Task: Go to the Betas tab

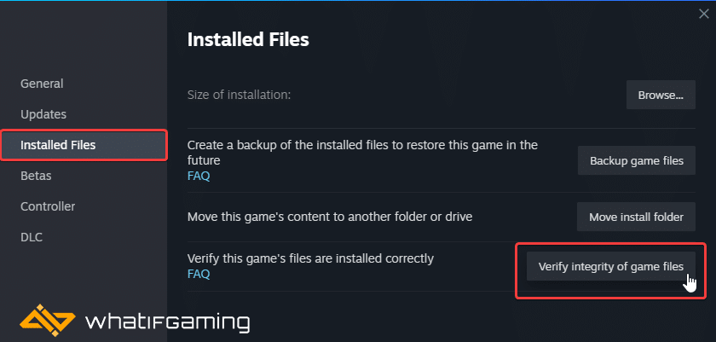Action: tap(36, 176)
